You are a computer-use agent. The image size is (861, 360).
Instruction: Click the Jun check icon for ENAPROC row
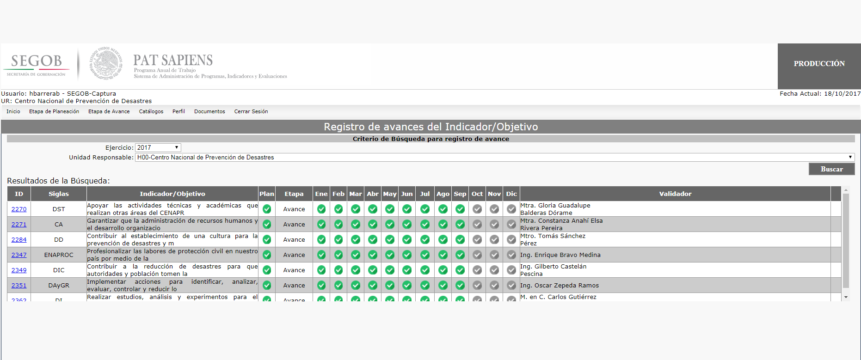point(407,255)
